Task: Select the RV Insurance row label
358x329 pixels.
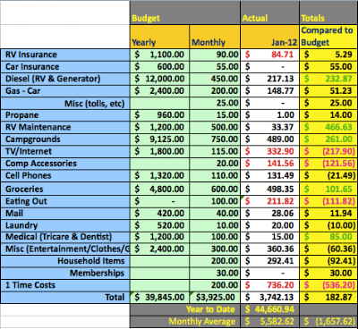Action: (65, 55)
